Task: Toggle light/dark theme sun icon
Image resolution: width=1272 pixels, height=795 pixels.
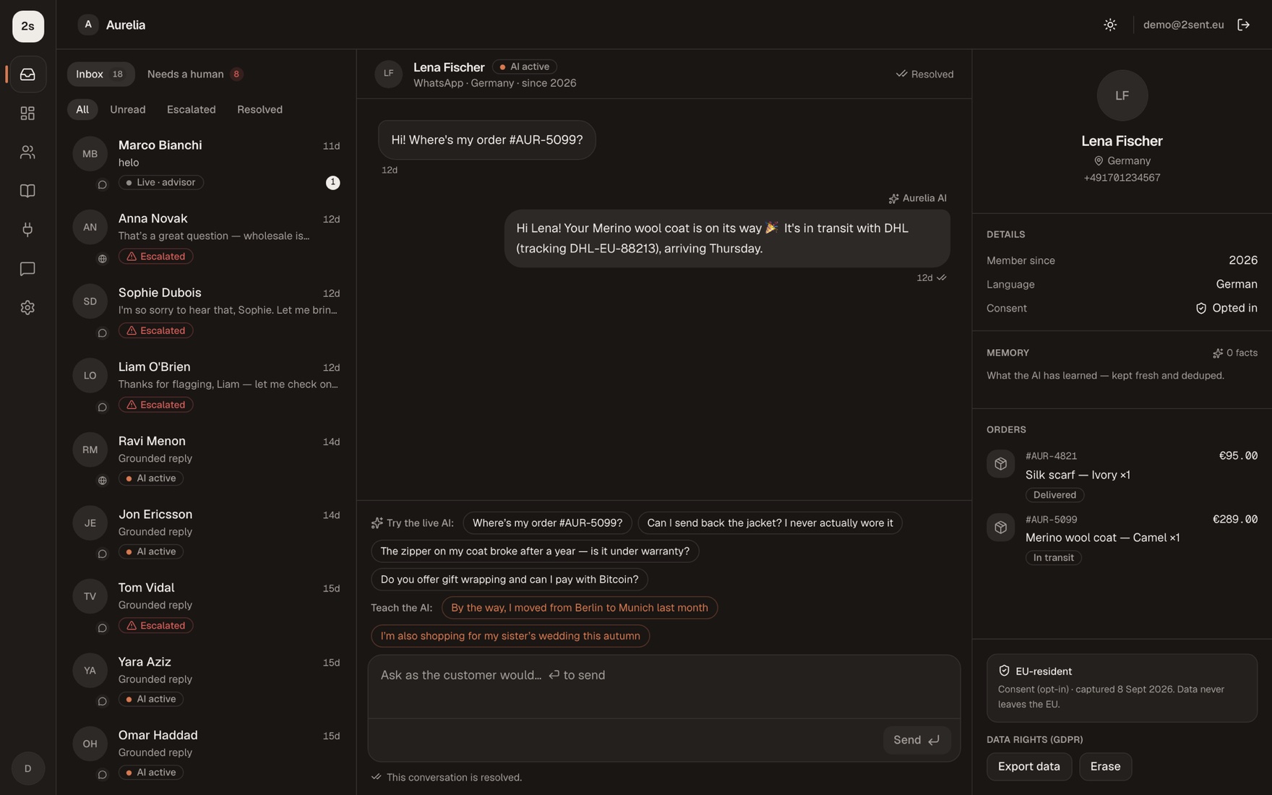Action: [x=1110, y=25]
